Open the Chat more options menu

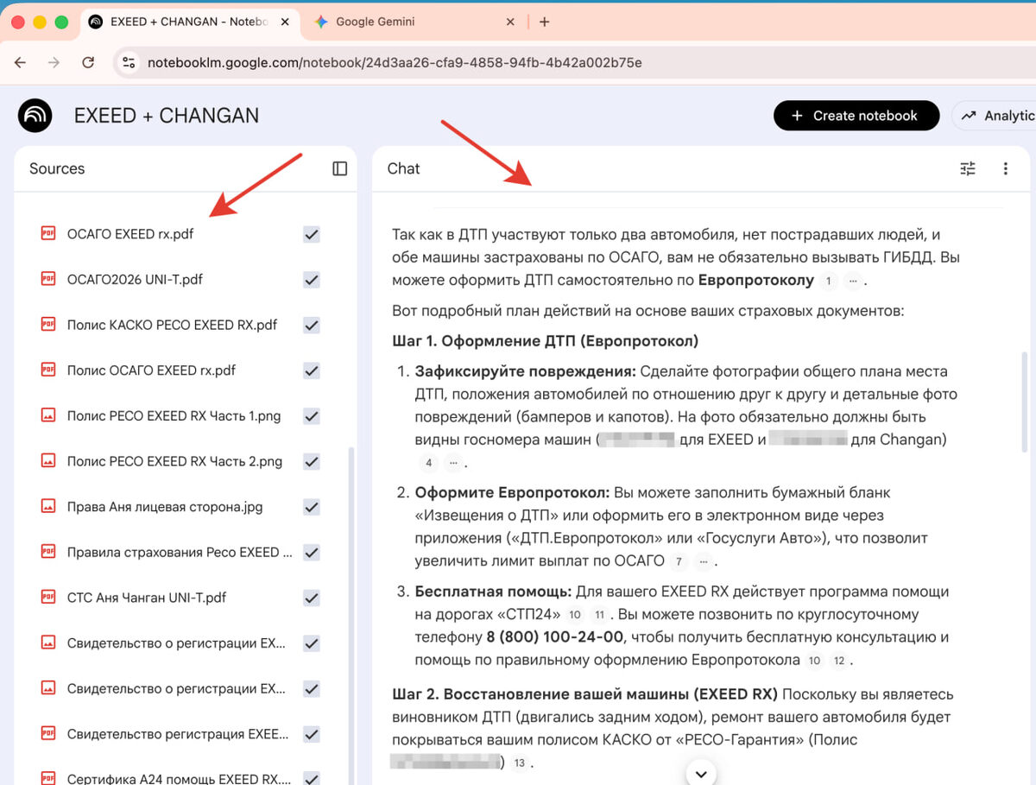point(1006,168)
